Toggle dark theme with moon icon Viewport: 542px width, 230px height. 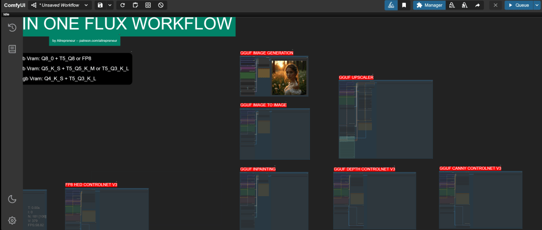(x=12, y=199)
